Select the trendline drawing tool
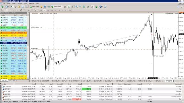 (x=17, y=10)
